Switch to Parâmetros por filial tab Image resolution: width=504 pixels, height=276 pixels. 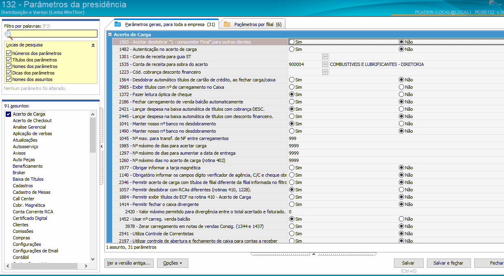pos(252,24)
